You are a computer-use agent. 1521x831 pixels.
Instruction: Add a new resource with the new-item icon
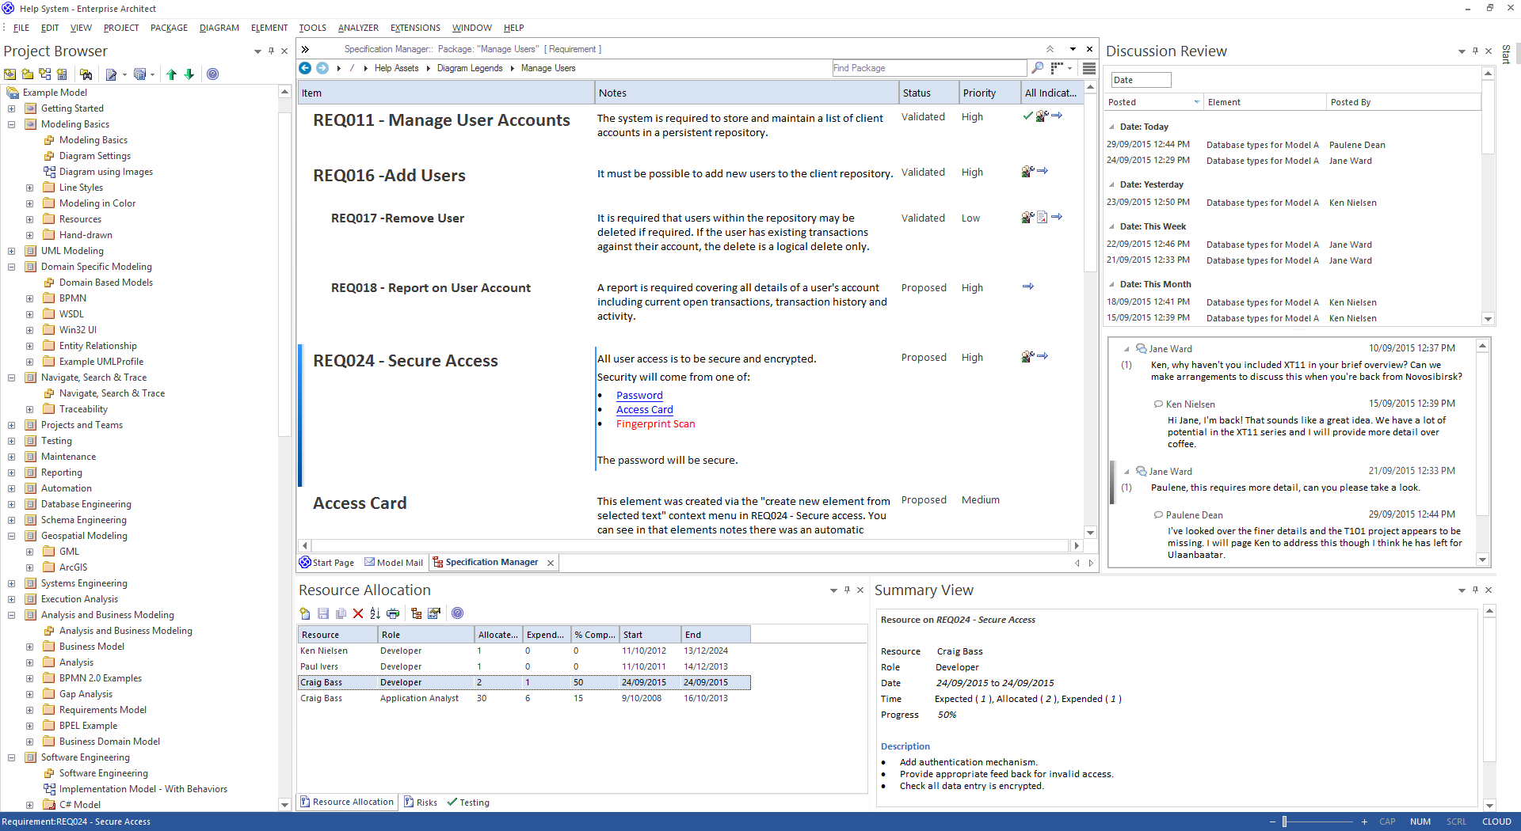[x=305, y=613]
